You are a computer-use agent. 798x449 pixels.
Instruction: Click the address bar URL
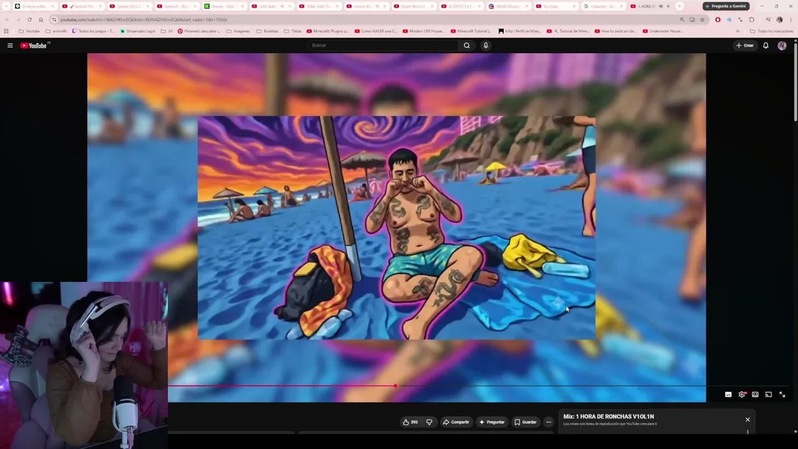pyautogui.click(x=144, y=19)
